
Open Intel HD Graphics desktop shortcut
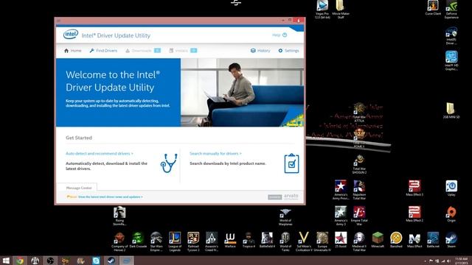tap(451, 61)
